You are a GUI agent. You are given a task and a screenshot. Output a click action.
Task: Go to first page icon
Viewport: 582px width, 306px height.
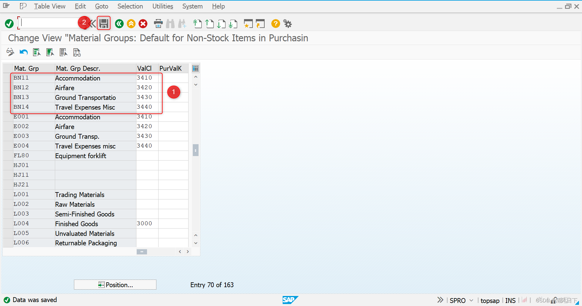tap(198, 23)
